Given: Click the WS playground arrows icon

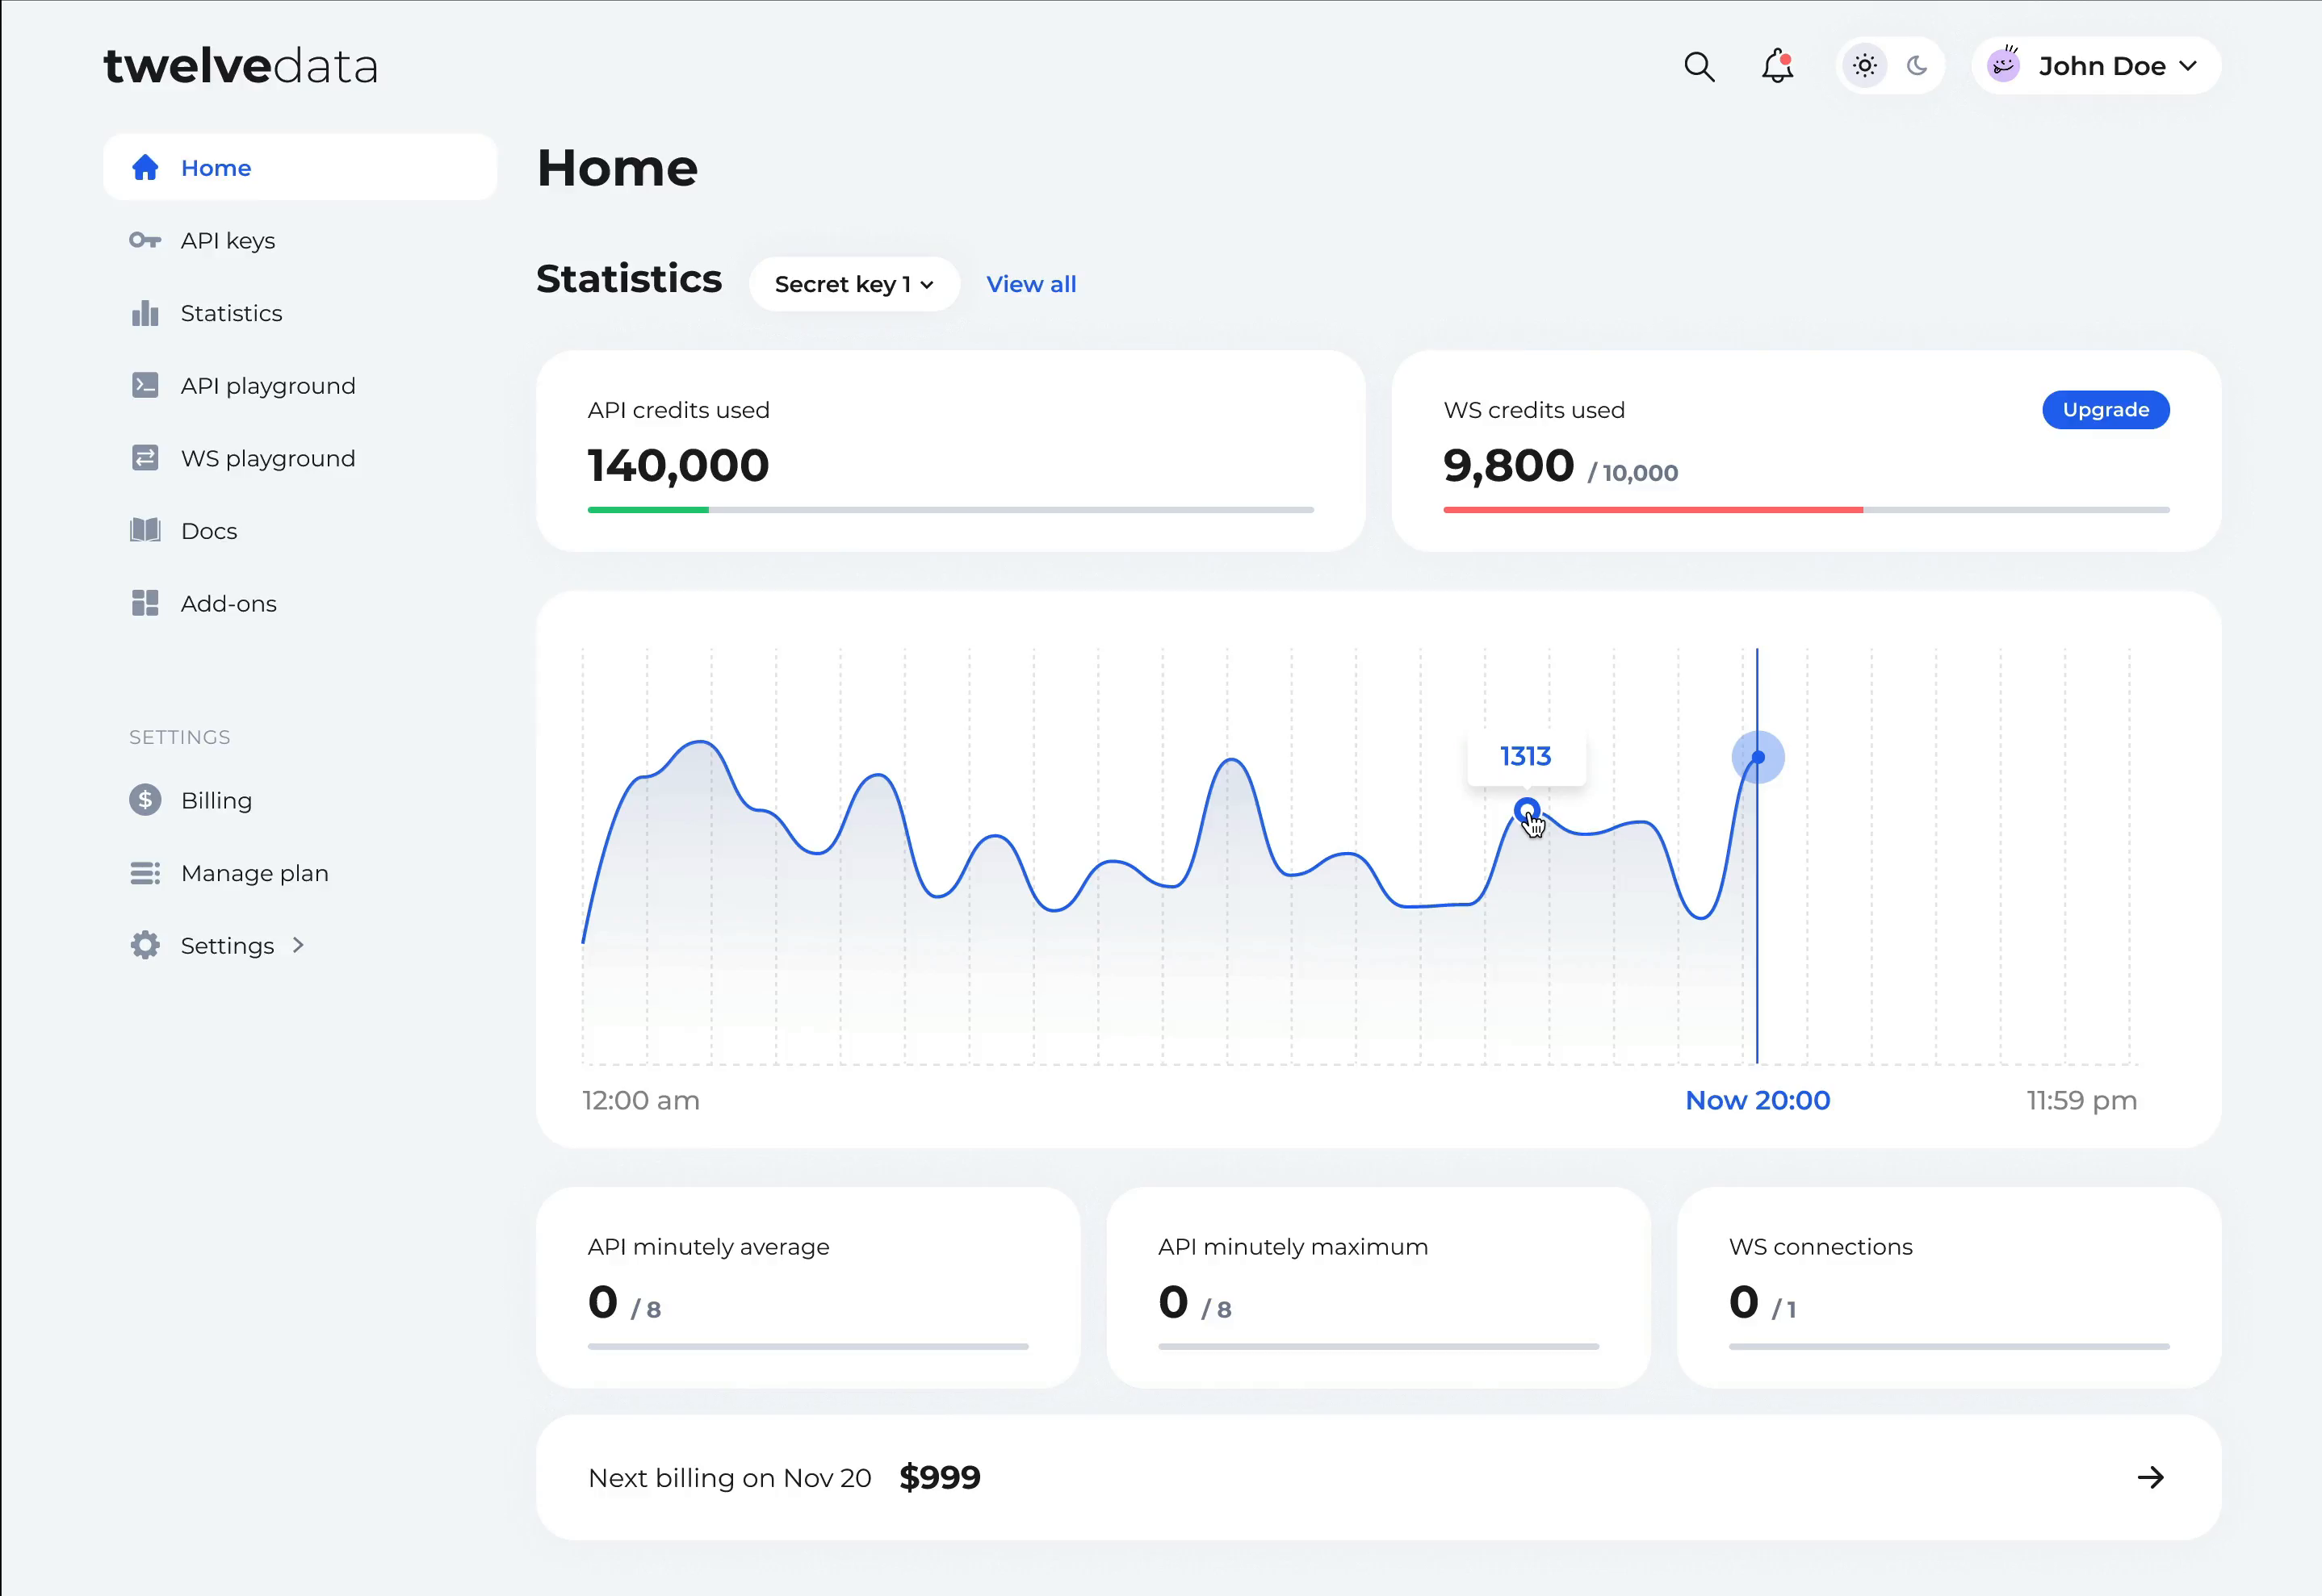Looking at the screenshot, I should pyautogui.click(x=145, y=458).
